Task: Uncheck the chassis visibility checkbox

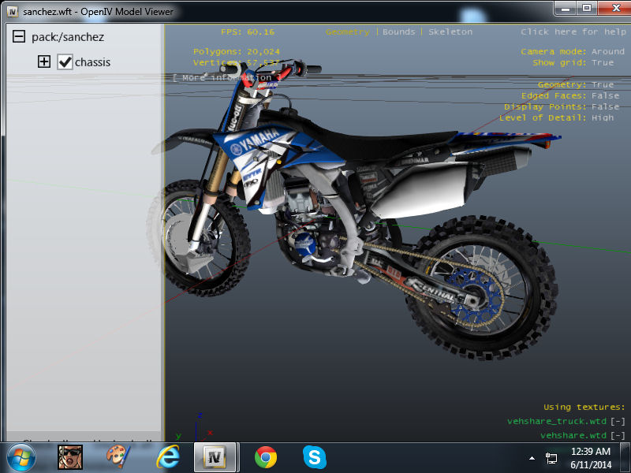Action: pyautogui.click(x=65, y=62)
